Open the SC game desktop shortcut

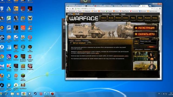pyautogui.click(x=23, y=38)
